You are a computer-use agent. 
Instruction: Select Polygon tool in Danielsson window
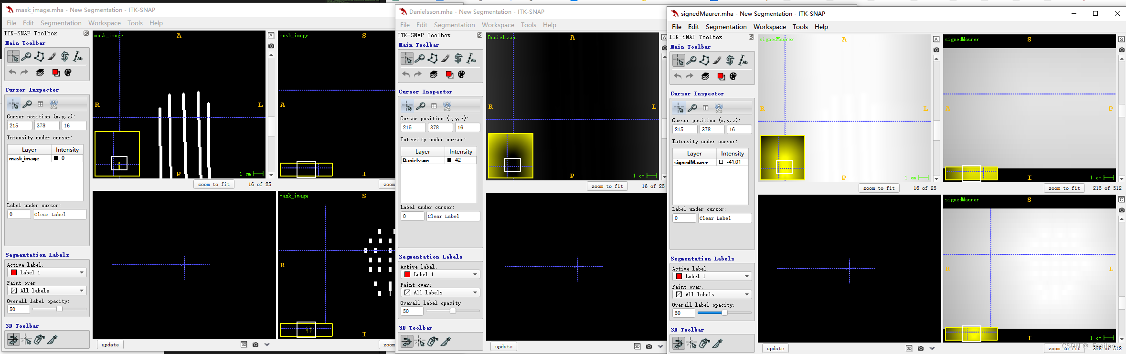[433, 59]
